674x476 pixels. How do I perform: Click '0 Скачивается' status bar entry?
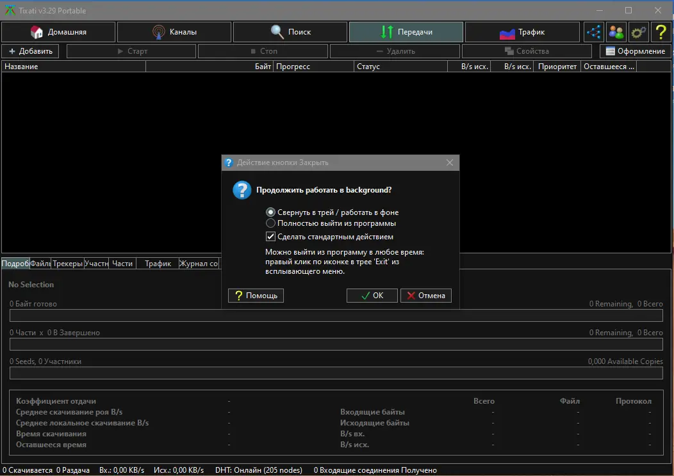[x=28, y=470]
